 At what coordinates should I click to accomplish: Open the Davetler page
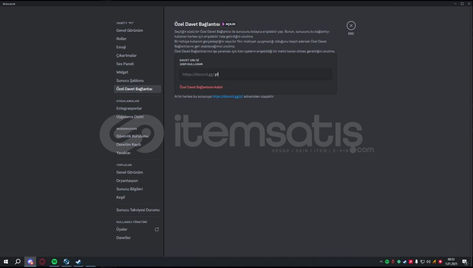click(123, 238)
